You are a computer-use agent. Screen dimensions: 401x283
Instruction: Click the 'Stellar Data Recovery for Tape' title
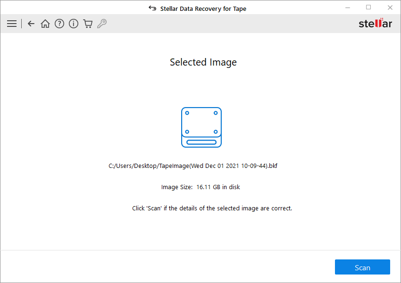pyautogui.click(x=203, y=8)
